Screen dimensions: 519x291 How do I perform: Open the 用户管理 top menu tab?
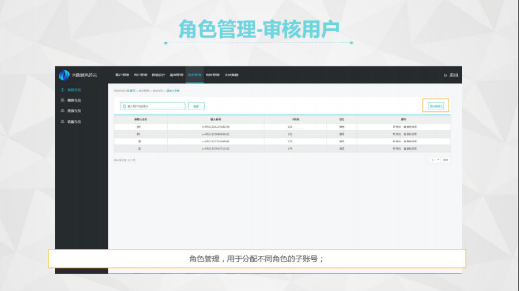(x=140, y=75)
